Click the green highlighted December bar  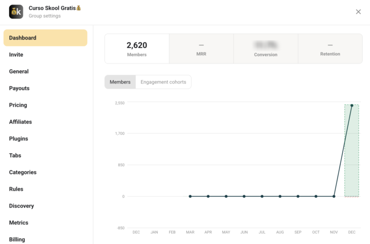[351, 151]
